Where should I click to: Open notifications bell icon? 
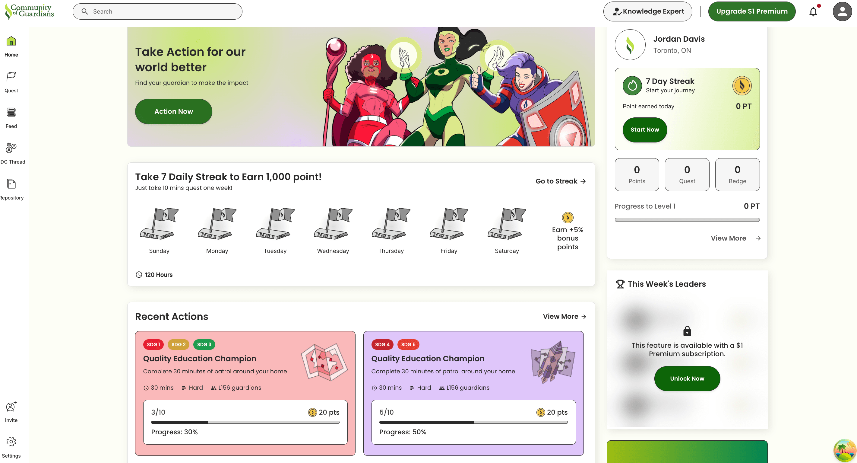[813, 12]
